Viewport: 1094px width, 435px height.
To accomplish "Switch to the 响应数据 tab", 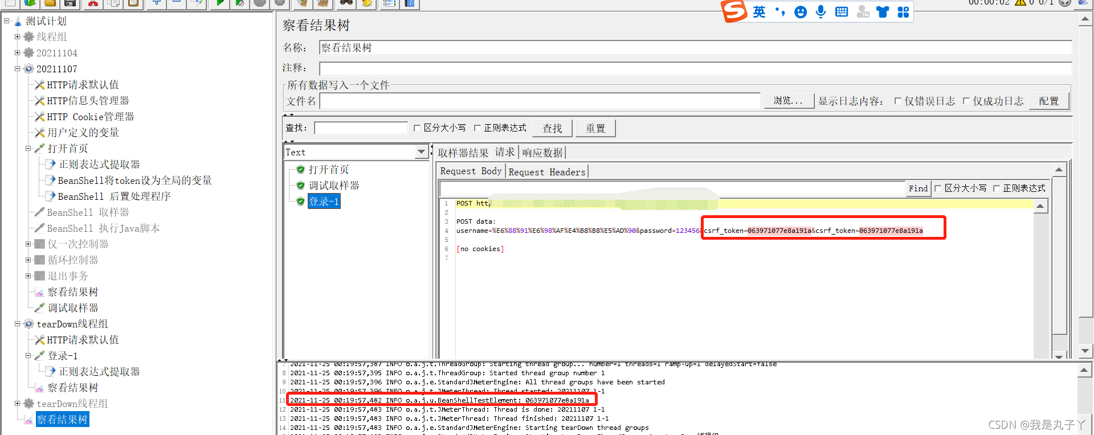I will point(542,153).
